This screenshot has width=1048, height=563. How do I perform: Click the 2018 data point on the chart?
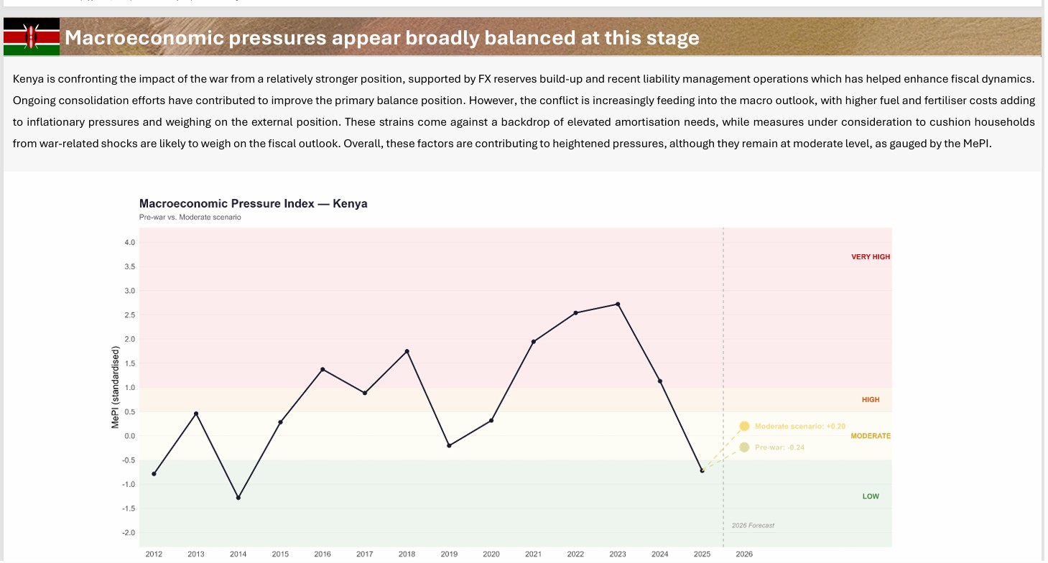[407, 351]
